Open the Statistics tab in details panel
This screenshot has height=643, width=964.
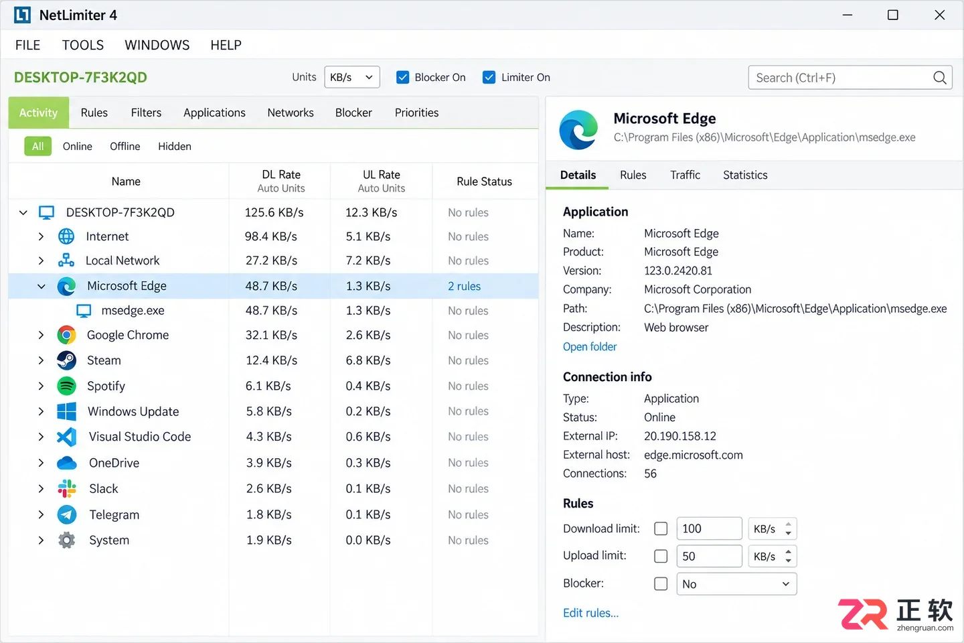[x=745, y=175]
